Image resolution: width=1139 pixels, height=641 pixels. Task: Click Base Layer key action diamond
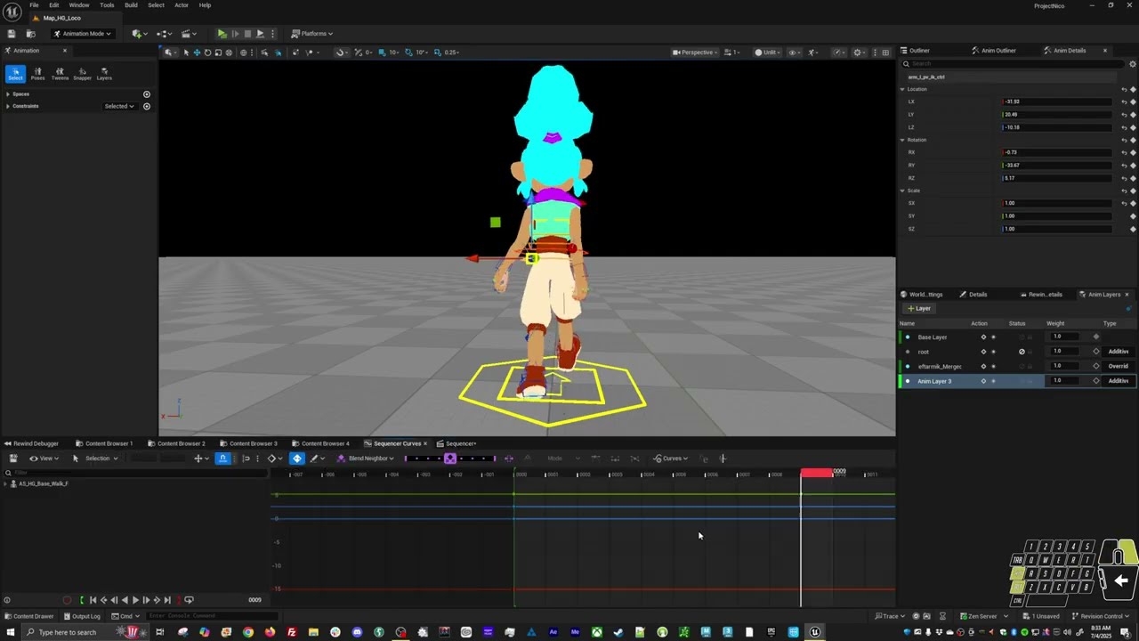(x=983, y=337)
